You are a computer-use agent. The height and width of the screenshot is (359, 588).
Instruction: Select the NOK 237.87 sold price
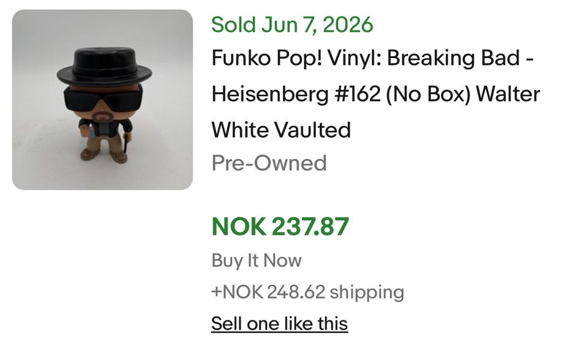point(280,226)
